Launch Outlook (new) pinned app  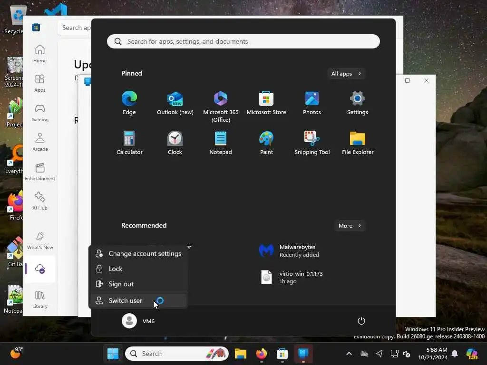[175, 103]
